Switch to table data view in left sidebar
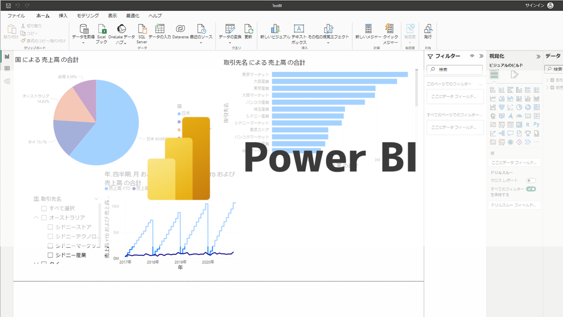 point(7,69)
